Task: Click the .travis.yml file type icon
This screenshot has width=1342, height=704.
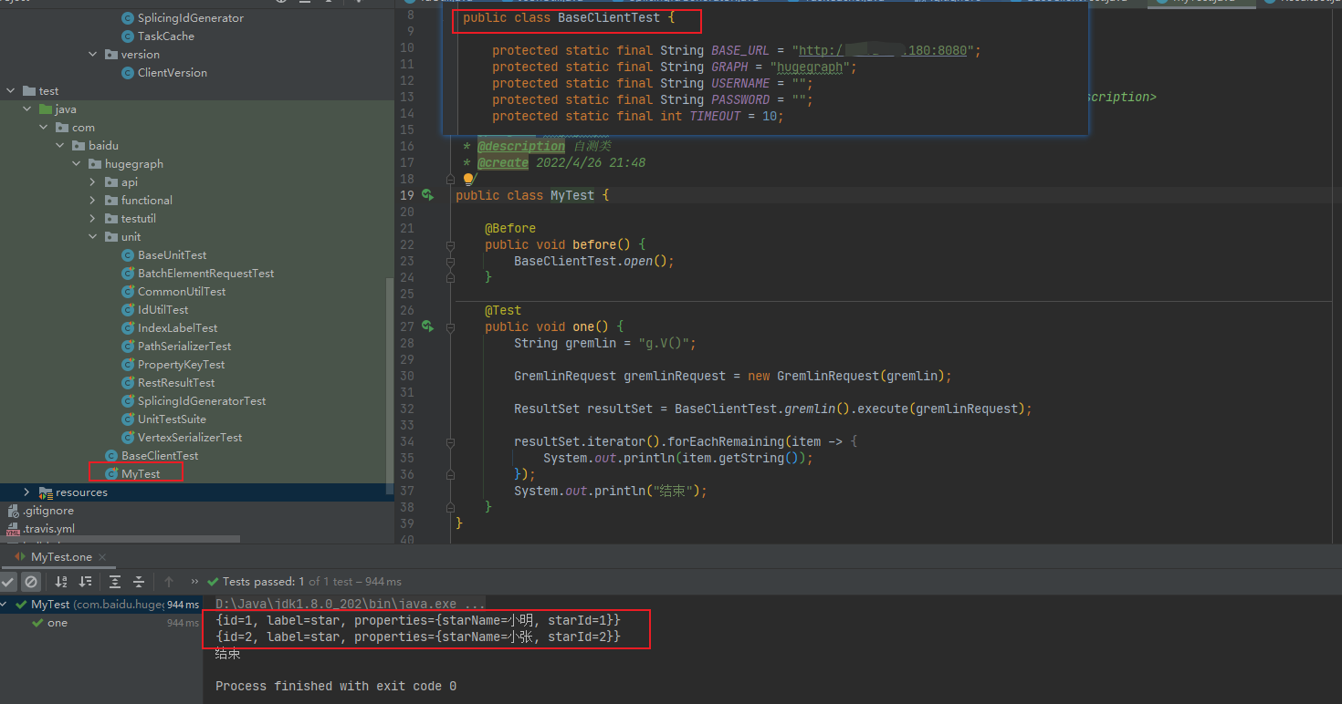Action: coord(13,528)
